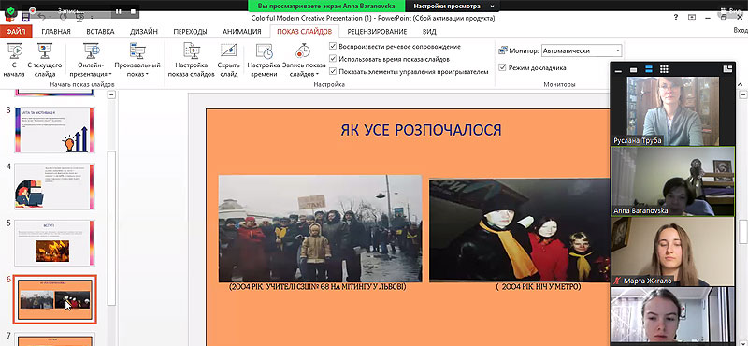Click Запись показа слайдов record icon

click(x=303, y=50)
